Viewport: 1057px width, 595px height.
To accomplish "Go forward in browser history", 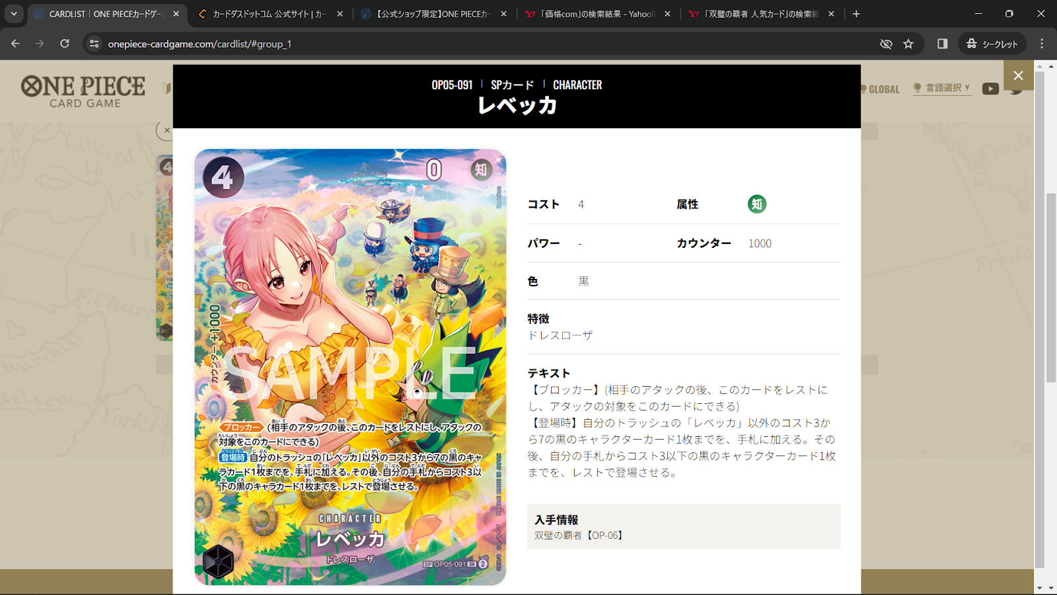I will pos(40,44).
